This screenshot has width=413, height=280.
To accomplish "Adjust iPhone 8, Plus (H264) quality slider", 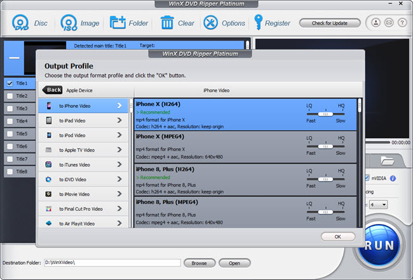I will [325, 179].
